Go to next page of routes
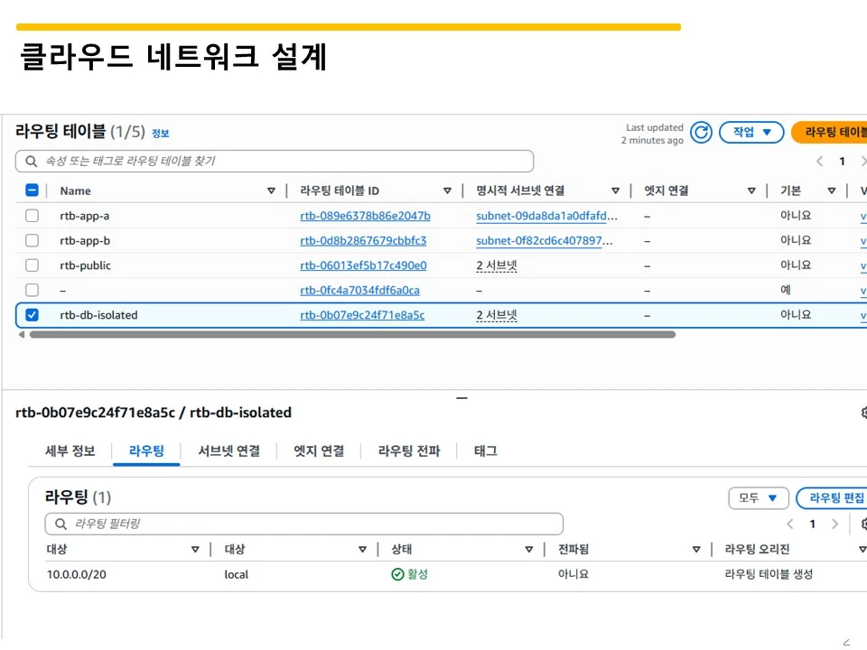This screenshot has width=867, height=650. pyautogui.click(x=834, y=524)
